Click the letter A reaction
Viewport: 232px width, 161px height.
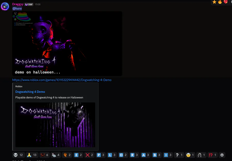(145, 155)
